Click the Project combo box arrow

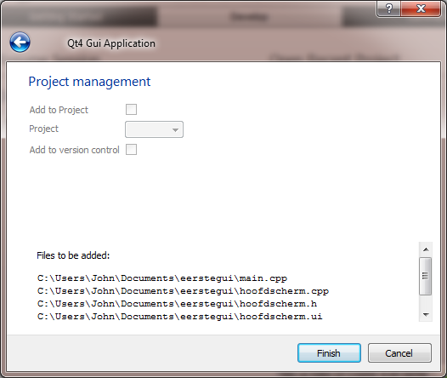point(175,130)
